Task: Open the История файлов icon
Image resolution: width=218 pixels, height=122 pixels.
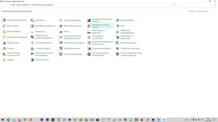Action: click(x=4, y=32)
